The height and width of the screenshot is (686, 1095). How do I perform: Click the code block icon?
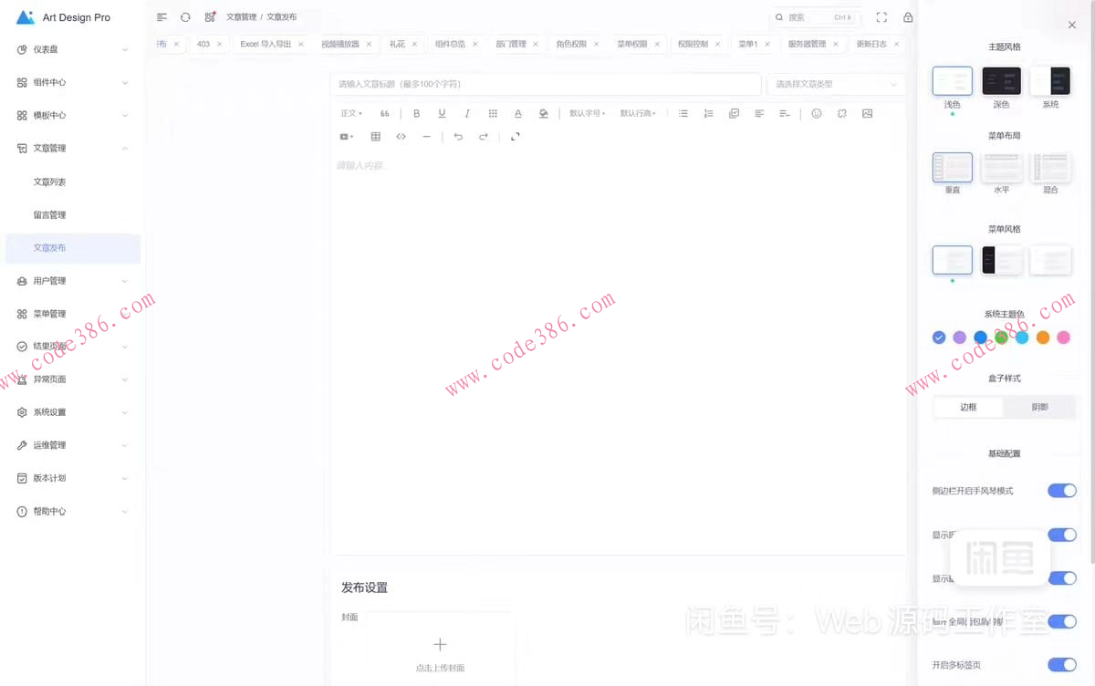click(x=400, y=135)
